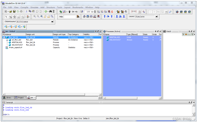Open the sim Instance column filter triangle
199x123 pixels.
(3, 34)
